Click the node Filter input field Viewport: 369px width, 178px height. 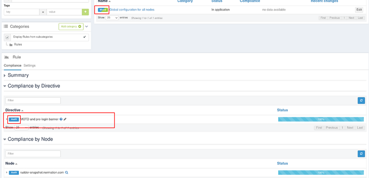click(33, 154)
